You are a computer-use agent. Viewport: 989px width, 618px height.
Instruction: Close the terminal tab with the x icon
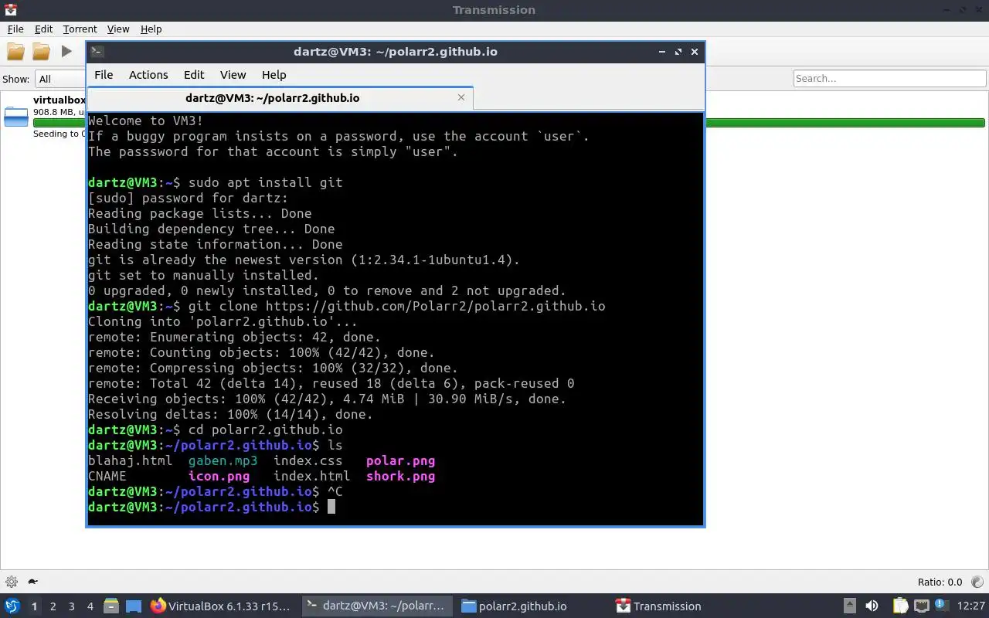[461, 97]
